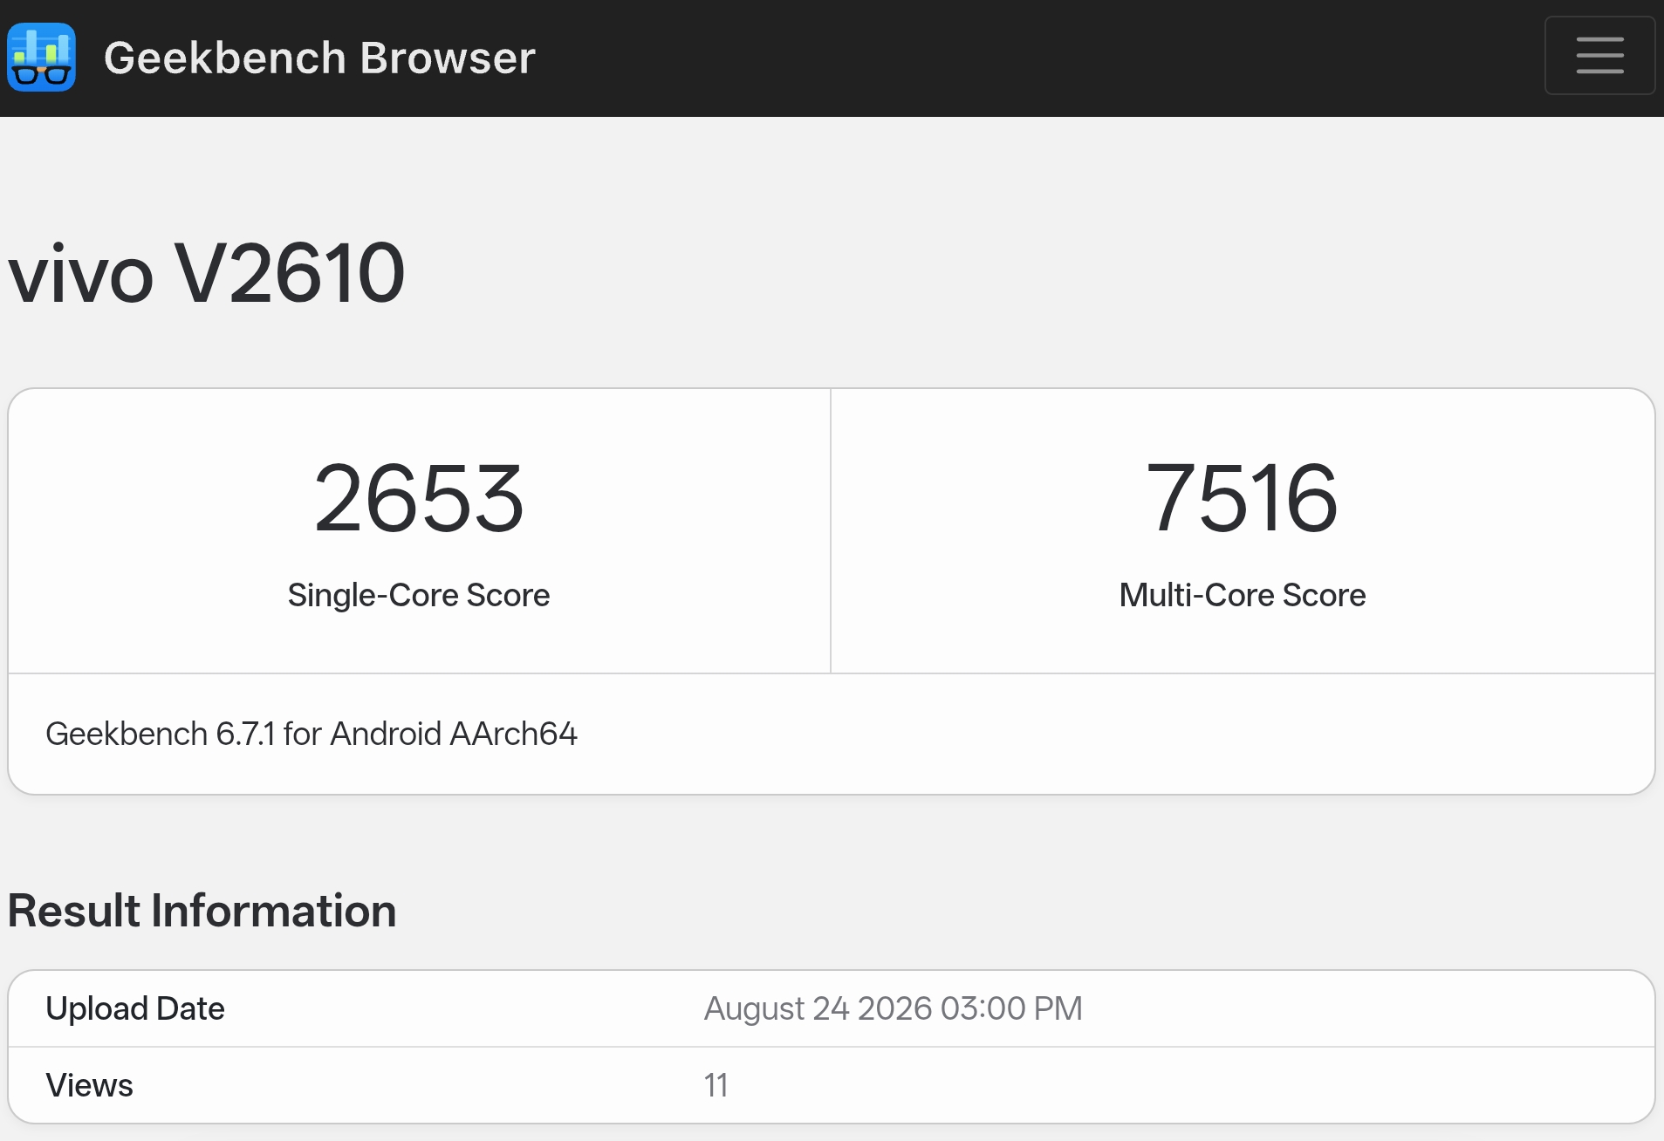Click the Result Information heading
Screen dimensions: 1664x1141
click(202, 911)
